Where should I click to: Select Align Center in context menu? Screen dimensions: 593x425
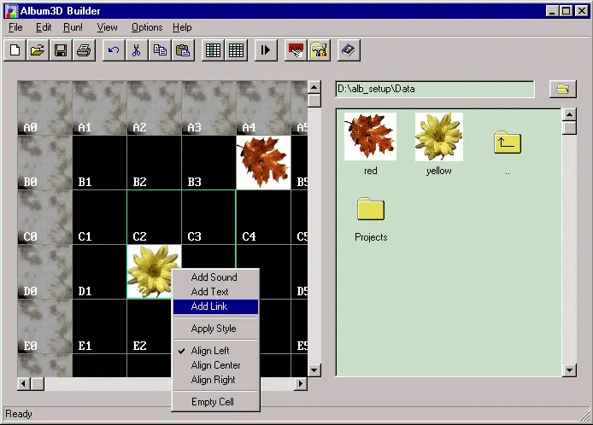215,365
